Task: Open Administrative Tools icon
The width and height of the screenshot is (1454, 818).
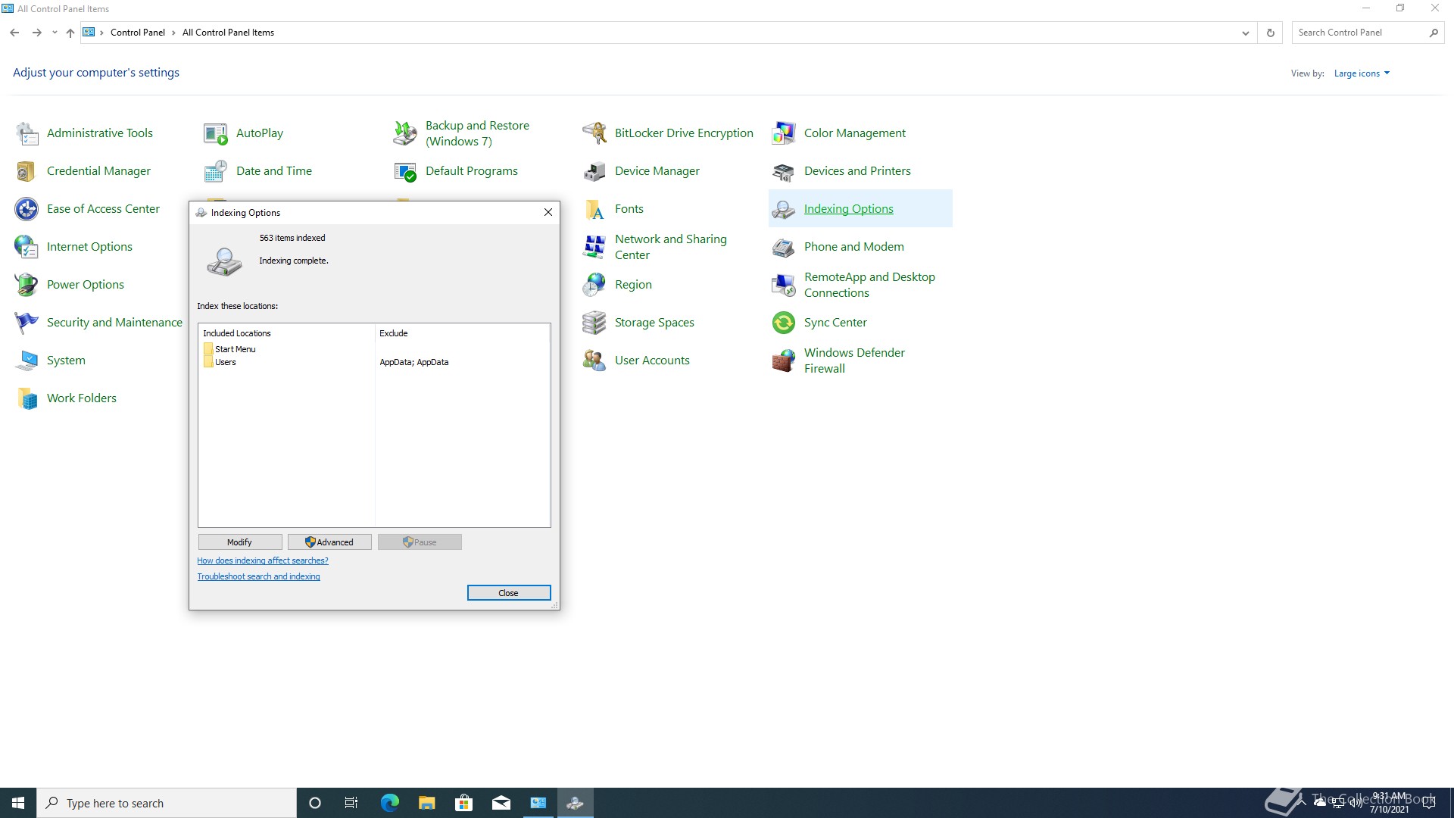Action: coord(27,133)
